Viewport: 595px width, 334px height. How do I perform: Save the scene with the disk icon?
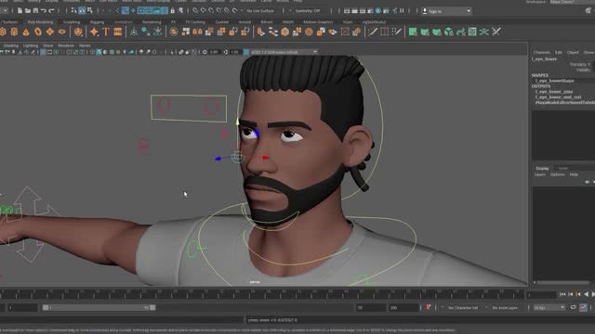tap(35, 11)
